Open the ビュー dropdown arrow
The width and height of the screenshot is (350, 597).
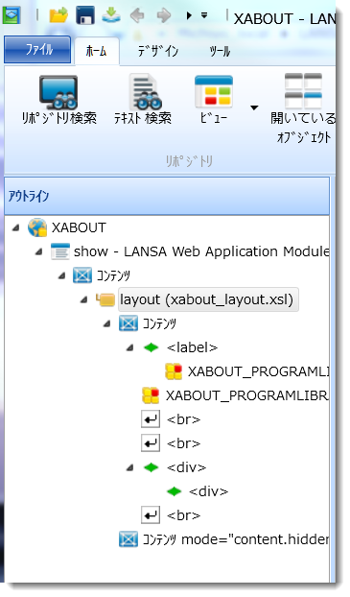click(x=254, y=107)
